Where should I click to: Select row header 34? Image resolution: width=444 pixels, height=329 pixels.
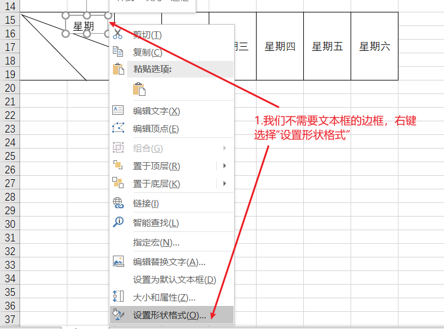point(10,279)
